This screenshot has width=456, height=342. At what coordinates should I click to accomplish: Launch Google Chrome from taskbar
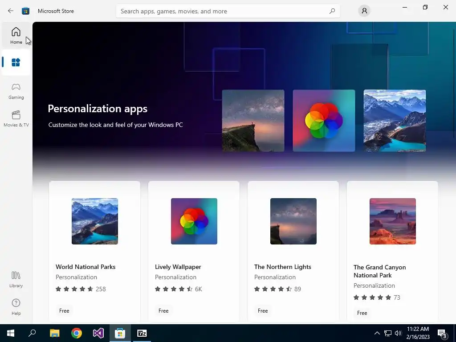click(77, 333)
